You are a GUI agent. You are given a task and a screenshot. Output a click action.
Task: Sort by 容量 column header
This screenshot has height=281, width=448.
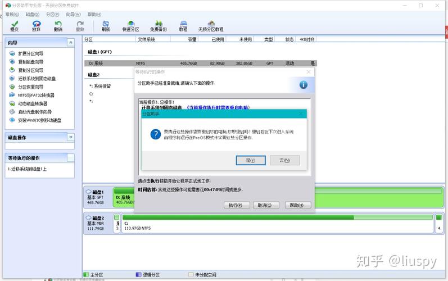[184, 39]
